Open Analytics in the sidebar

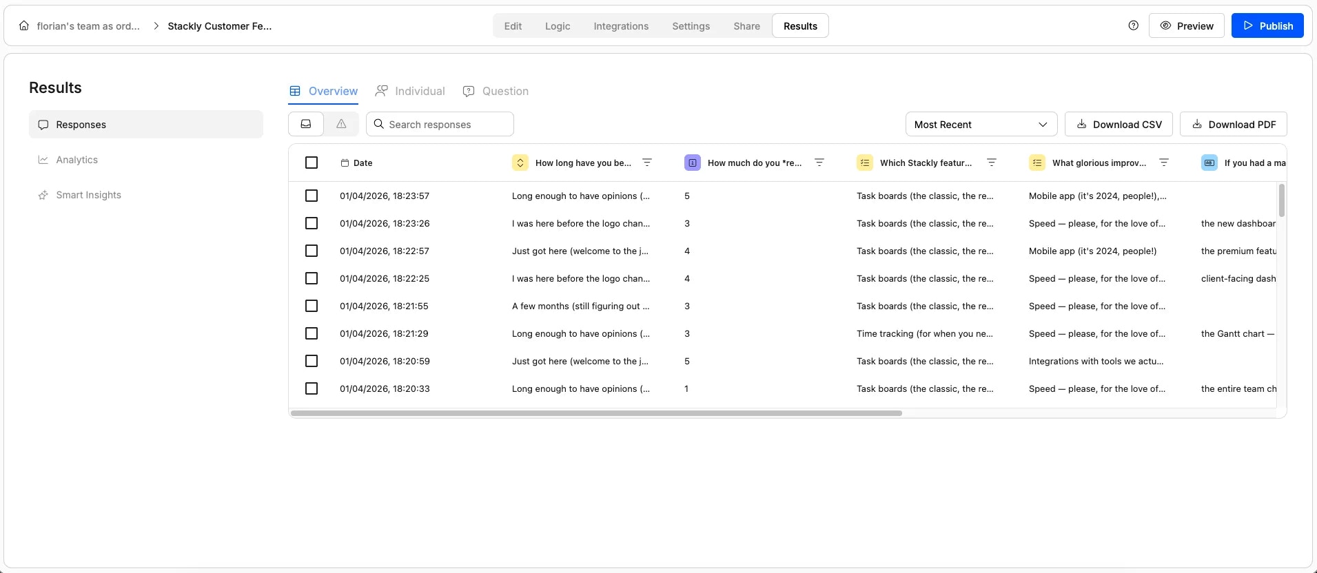coord(146,160)
